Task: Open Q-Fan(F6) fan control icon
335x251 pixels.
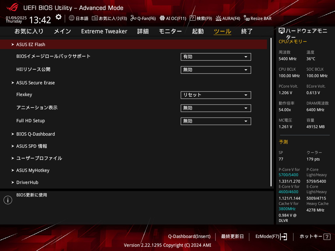Action: [133, 18]
